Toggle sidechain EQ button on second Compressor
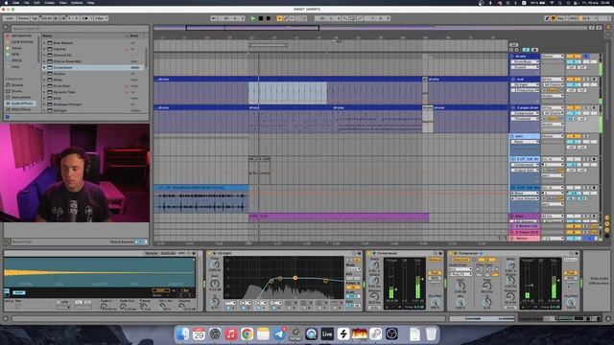This screenshot has height=345, width=614. [x=486, y=260]
